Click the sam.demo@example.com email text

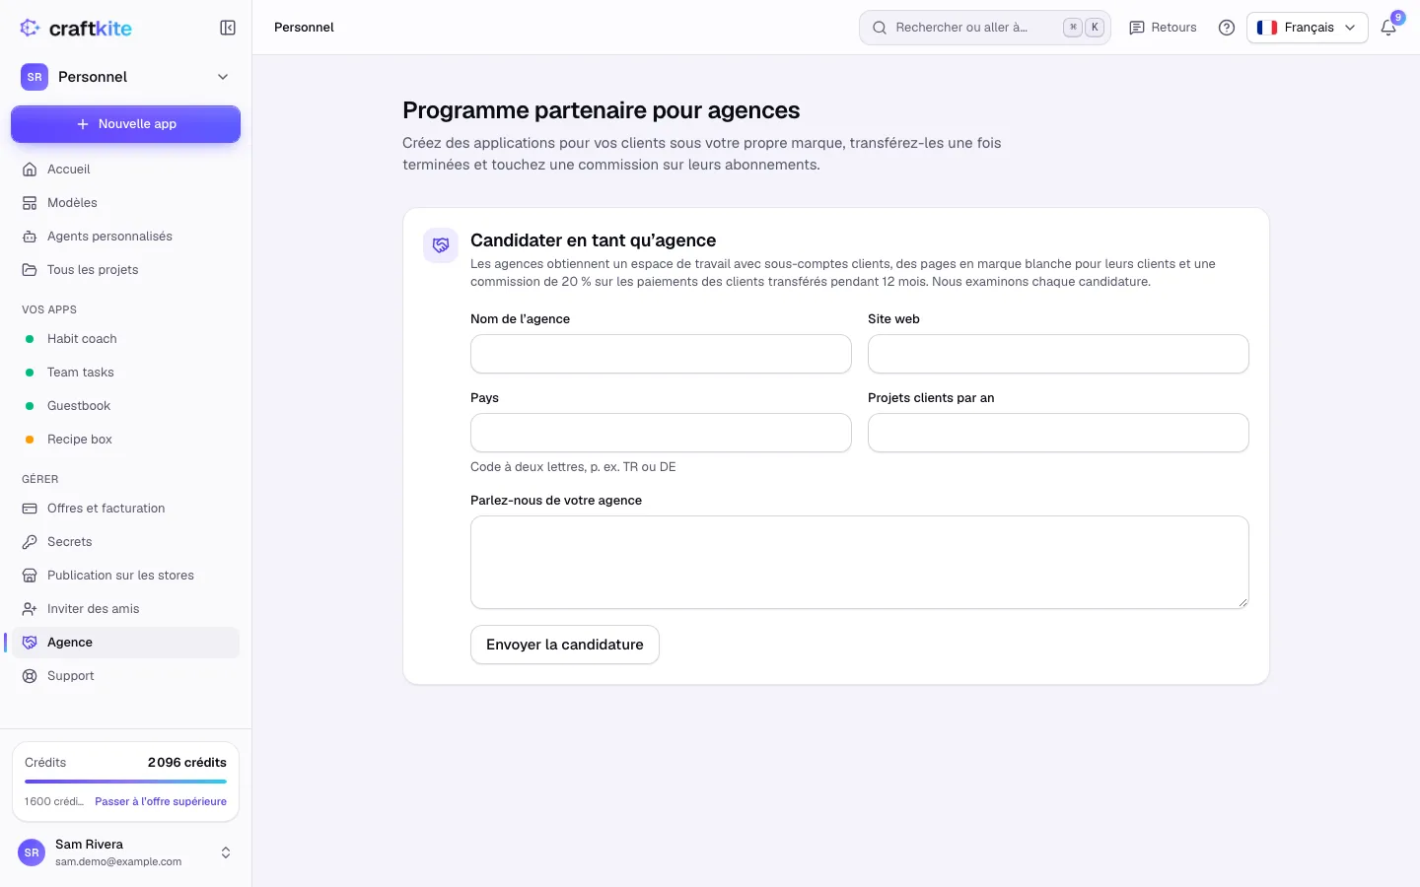(118, 861)
